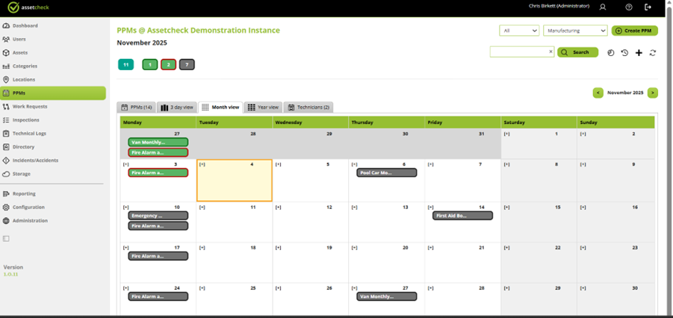
Task: Click the history clock icon in the toolbar
Action: point(624,53)
